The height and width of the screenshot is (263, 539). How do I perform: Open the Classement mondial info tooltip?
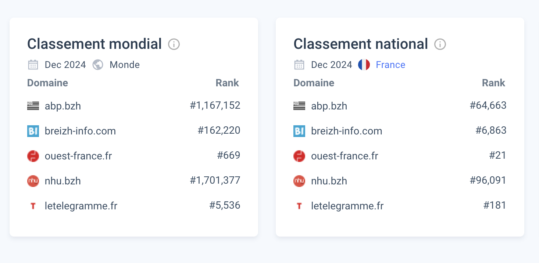[x=174, y=44]
